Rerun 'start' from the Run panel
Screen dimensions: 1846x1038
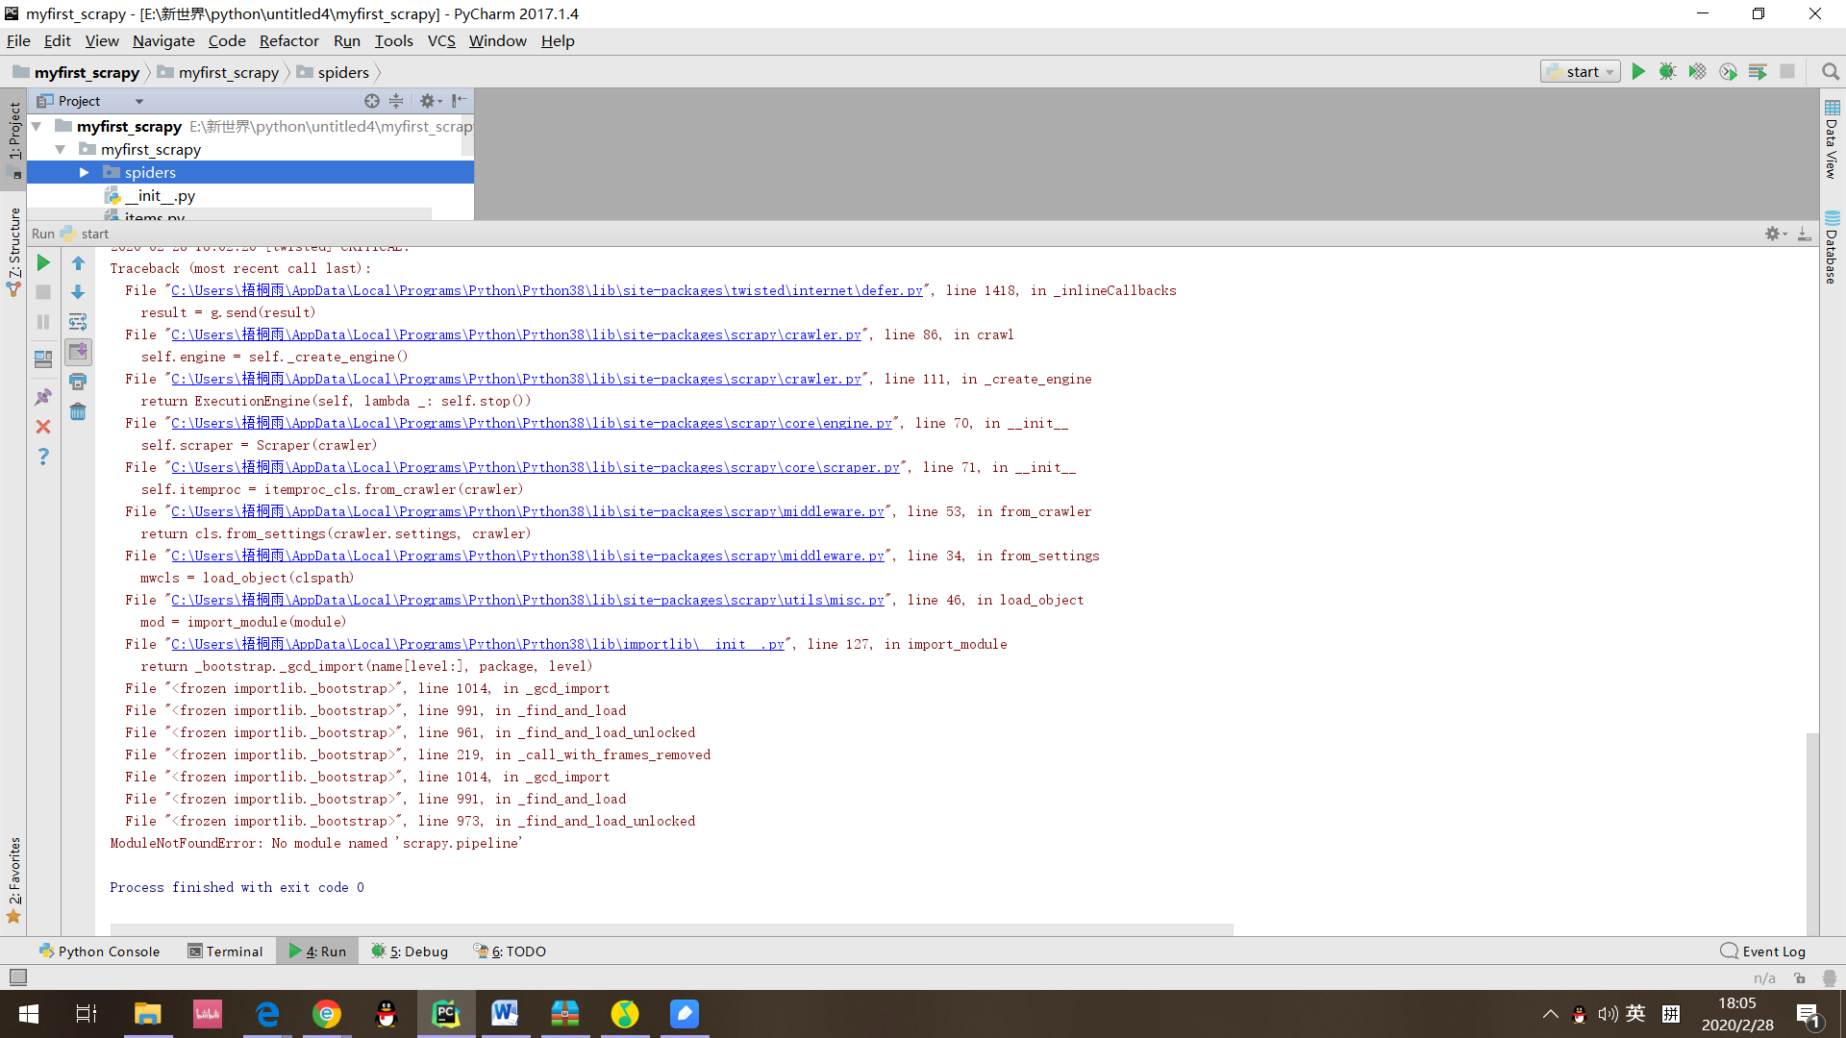pos(43,262)
